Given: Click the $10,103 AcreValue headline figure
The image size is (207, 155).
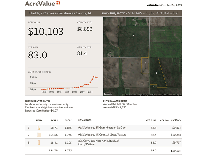Looking at the screenshot, I should (x=46, y=32).
